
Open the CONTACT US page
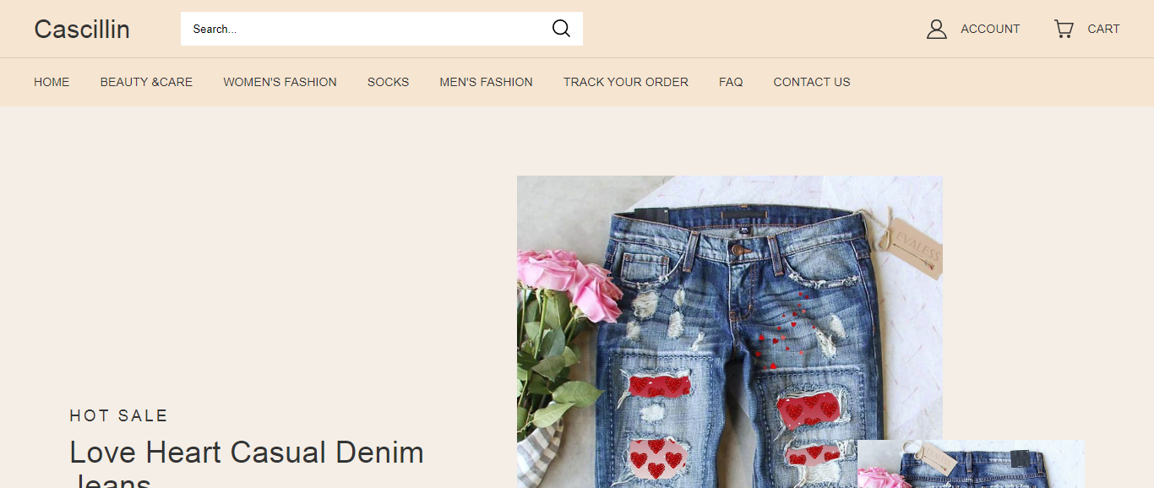click(x=812, y=82)
